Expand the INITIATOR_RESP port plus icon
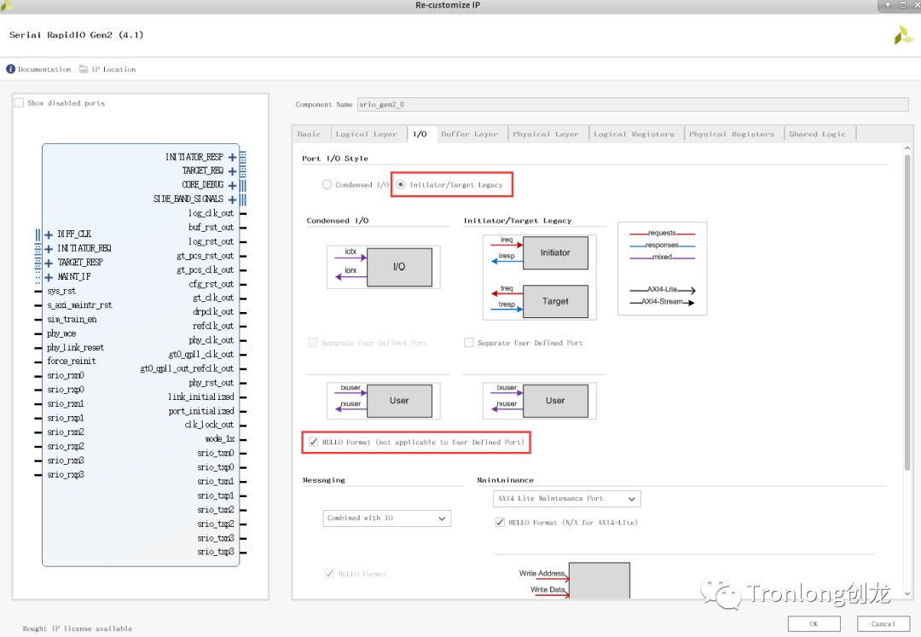This screenshot has height=637, width=921. coord(232,157)
